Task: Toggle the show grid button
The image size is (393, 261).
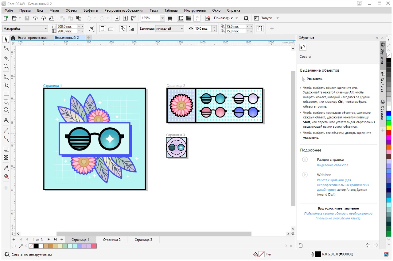Action: [189, 18]
